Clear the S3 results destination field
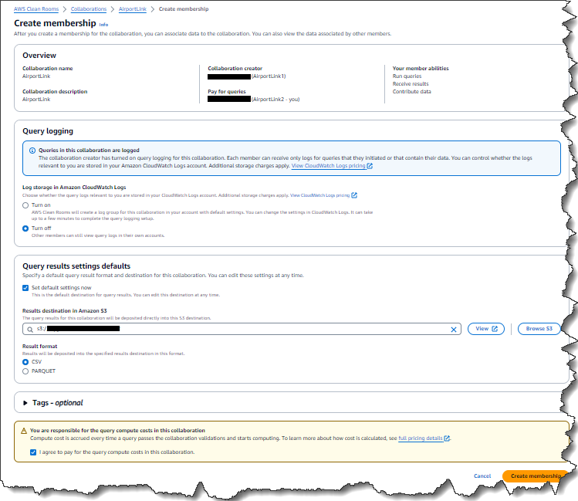The height and width of the screenshot is (501, 578). point(454,329)
